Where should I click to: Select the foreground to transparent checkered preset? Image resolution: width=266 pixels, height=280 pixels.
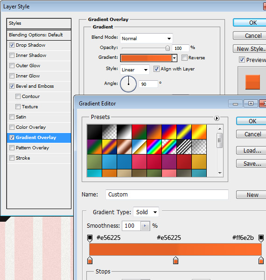[x=109, y=132]
